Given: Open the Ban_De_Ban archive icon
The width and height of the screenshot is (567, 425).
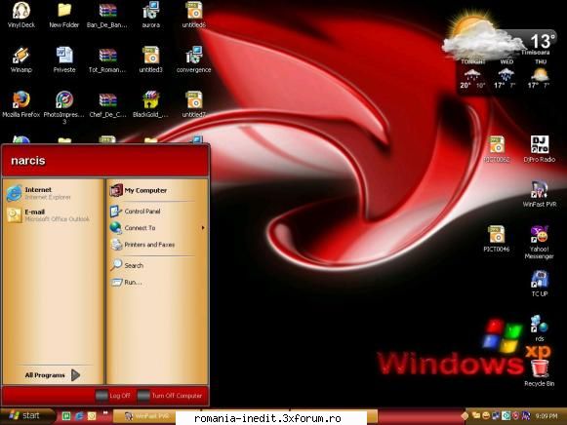Looking at the screenshot, I should [107, 15].
